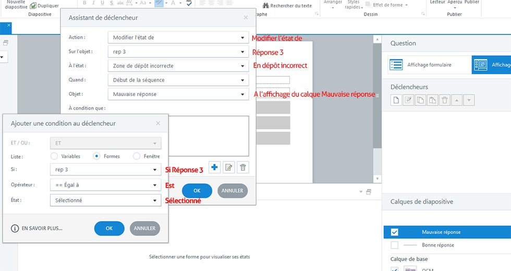Image resolution: width=511 pixels, height=271 pixels.
Task: Delete the condition with the trash icon
Action: click(x=242, y=167)
